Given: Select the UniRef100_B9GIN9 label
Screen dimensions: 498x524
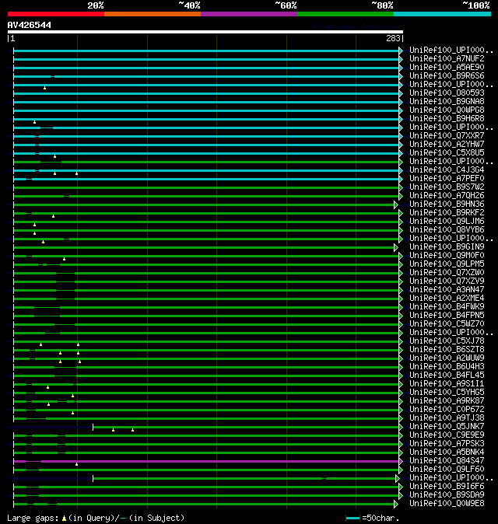Looking at the screenshot, I should pos(447,247).
